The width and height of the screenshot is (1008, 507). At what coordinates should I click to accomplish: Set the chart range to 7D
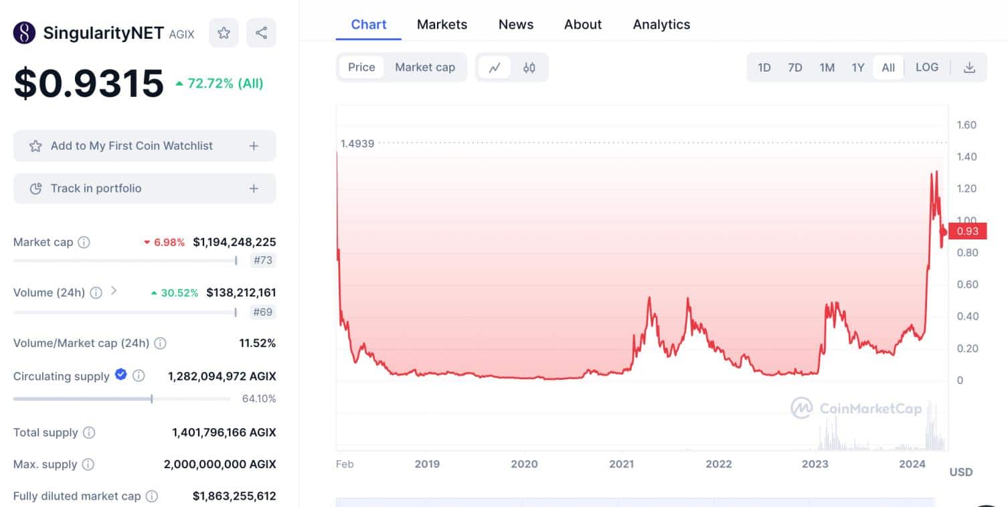pos(795,68)
